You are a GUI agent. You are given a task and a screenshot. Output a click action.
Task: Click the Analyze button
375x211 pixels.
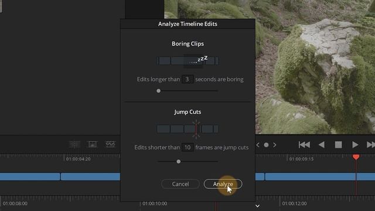(x=223, y=184)
